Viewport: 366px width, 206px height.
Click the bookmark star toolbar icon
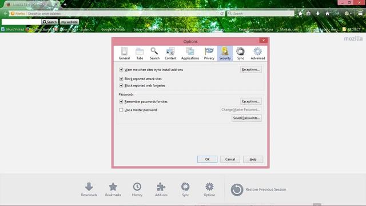click(x=300, y=14)
